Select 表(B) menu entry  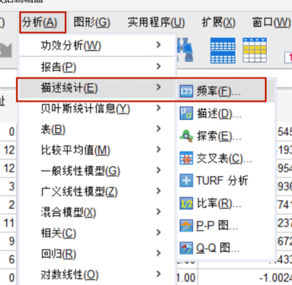97,129
